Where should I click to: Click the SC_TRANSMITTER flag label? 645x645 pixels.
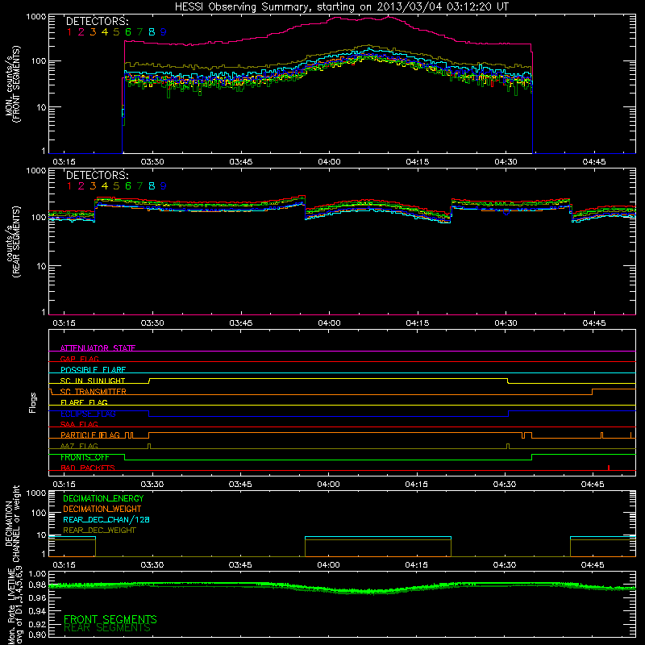click(x=94, y=392)
